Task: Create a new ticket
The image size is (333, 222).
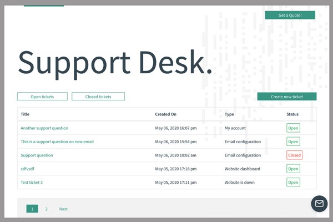Action: pos(287,97)
